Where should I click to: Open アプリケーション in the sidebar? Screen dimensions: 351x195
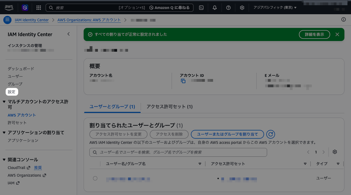tap(23, 140)
